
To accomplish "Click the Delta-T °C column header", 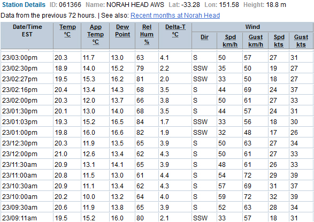I will (x=175, y=30).
